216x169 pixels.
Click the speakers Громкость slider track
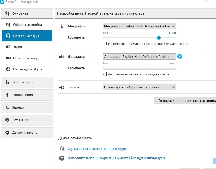[140, 68]
